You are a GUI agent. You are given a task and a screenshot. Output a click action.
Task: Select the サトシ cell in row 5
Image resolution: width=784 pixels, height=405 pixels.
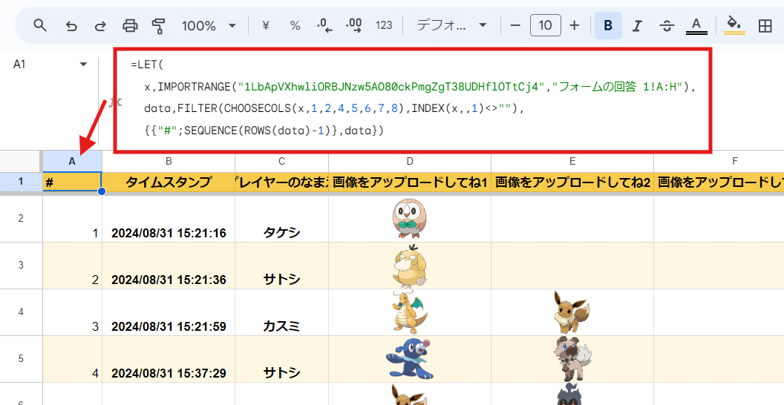[282, 358]
